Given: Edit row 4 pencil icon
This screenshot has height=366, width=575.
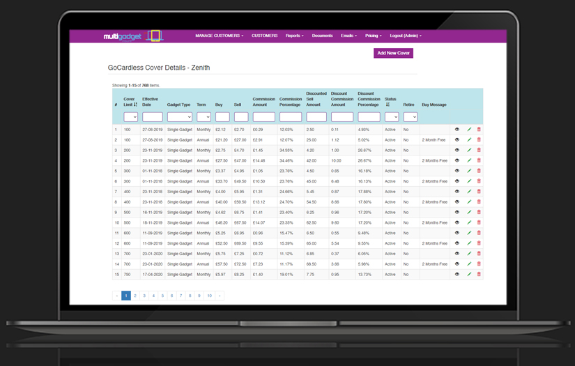Looking at the screenshot, I should coord(469,160).
